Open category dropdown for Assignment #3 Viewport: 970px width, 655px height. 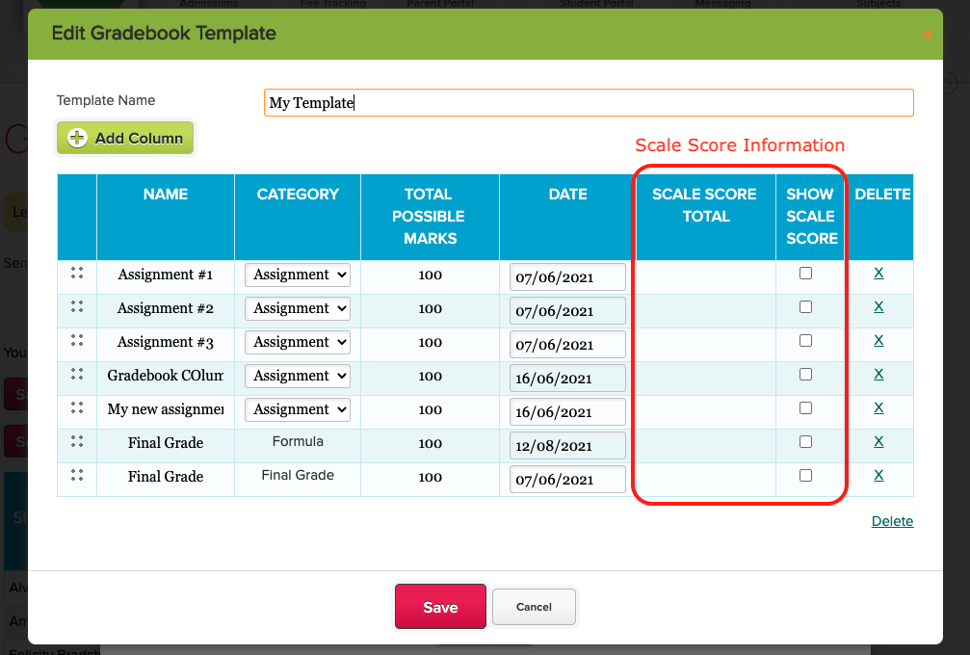298,342
